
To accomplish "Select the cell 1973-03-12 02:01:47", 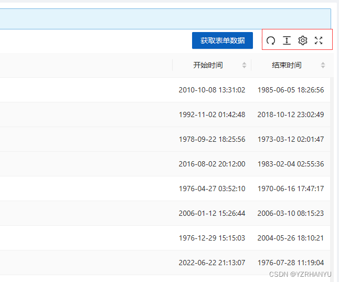I will pyautogui.click(x=291, y=139).
